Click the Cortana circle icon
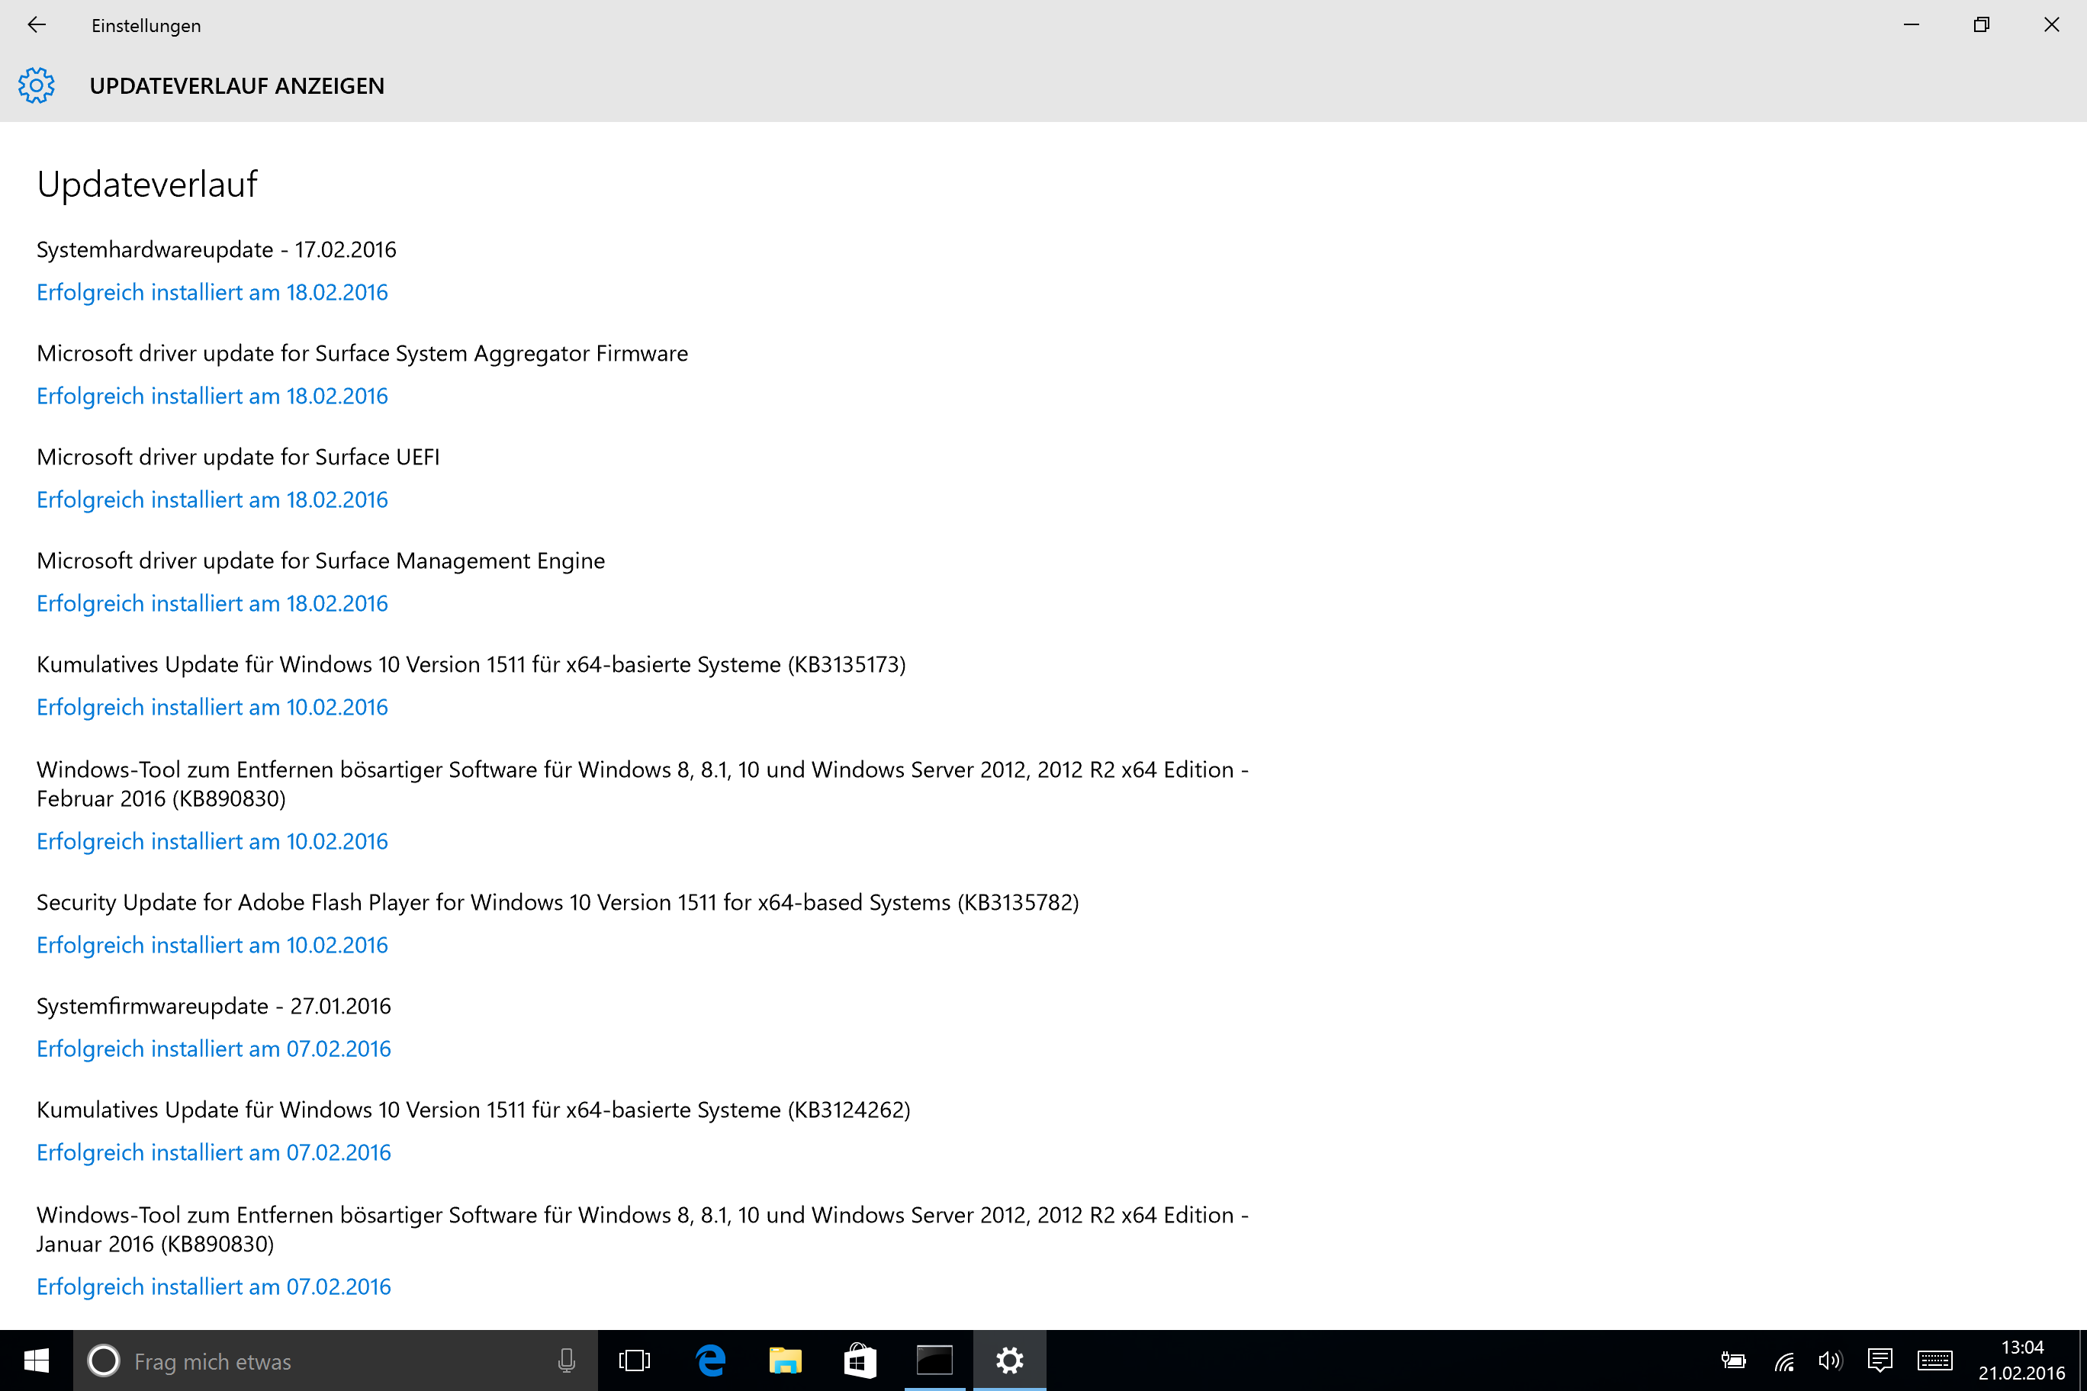The height and width of the screenshot is (1391, 2087). tap(104, 1360)
